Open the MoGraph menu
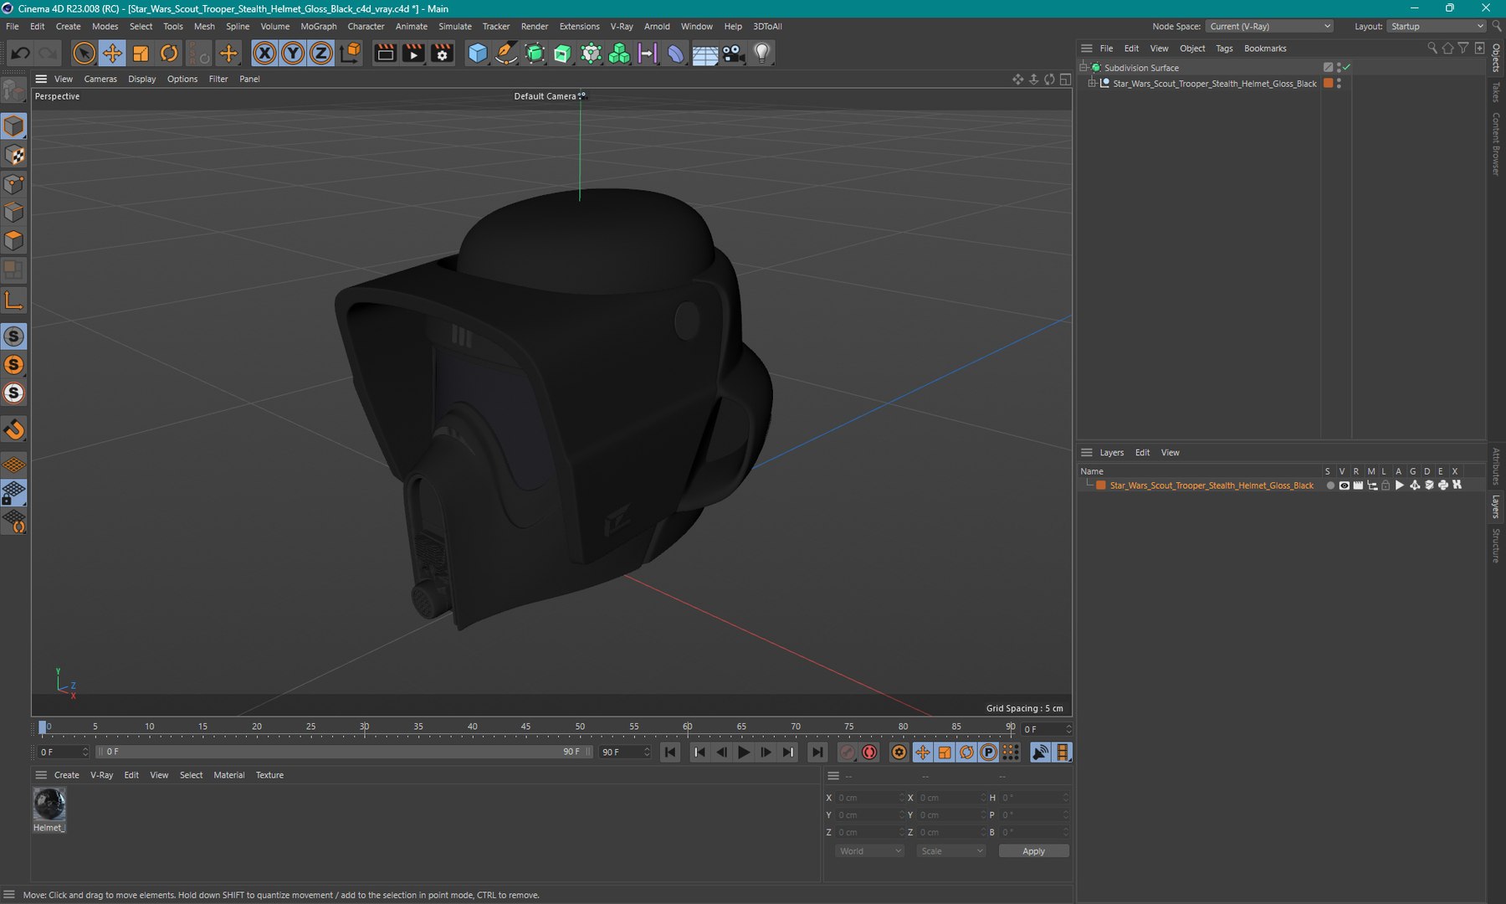This screenshot has height=904, width=1506. (x=318, y=27)
